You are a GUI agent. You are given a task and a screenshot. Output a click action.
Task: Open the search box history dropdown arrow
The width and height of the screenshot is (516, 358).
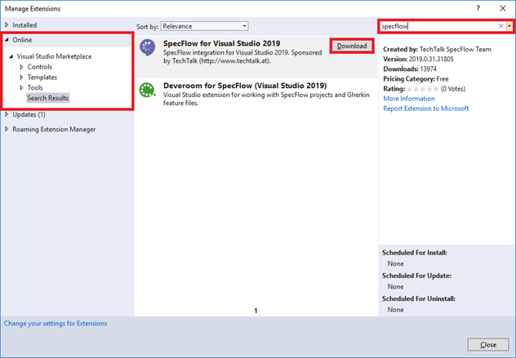[509, 26]
